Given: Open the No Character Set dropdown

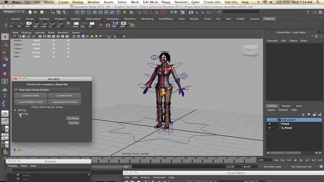Looking at the screenshot, I should point(302,166).
